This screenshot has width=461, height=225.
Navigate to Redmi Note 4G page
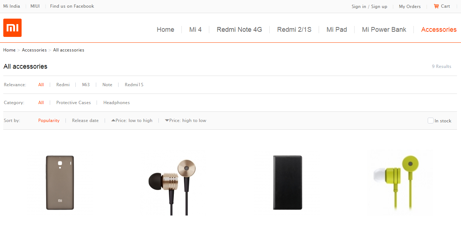[x=239, y=30]
